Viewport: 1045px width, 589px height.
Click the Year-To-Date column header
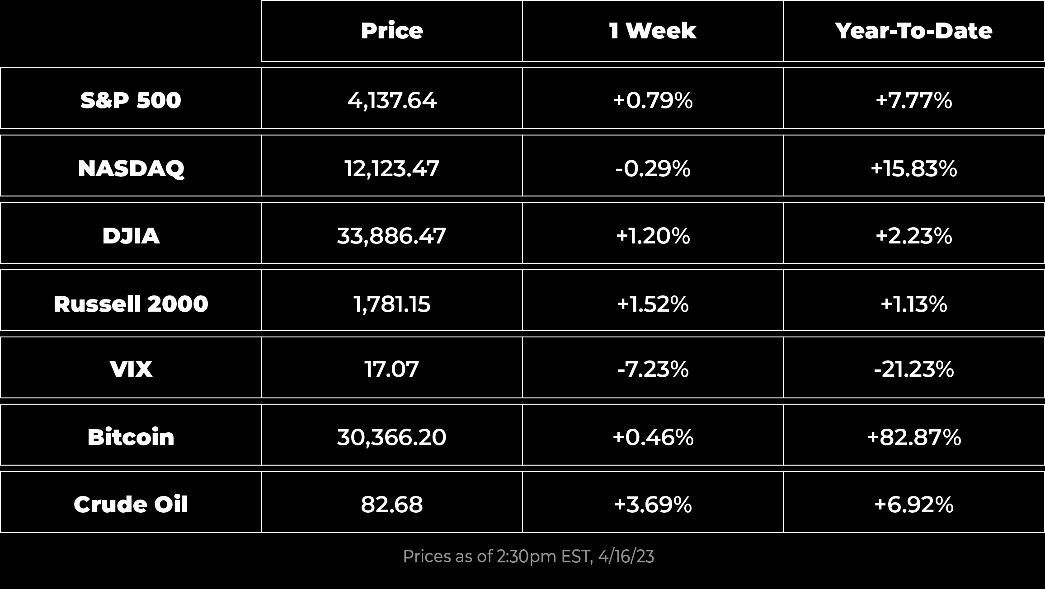pyautogui.click(x=913, y=31)
